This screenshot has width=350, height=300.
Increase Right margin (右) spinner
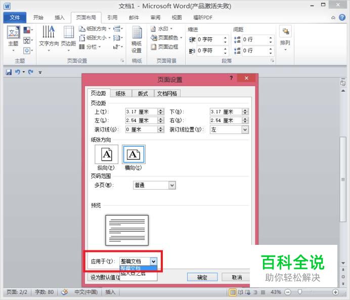[x=245, y=119]
